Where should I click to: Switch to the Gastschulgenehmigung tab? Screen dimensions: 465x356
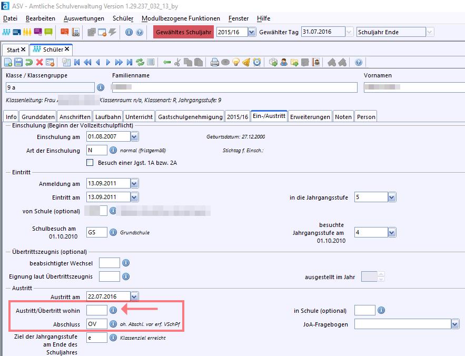pyautogui.click(x=190, y=117)
